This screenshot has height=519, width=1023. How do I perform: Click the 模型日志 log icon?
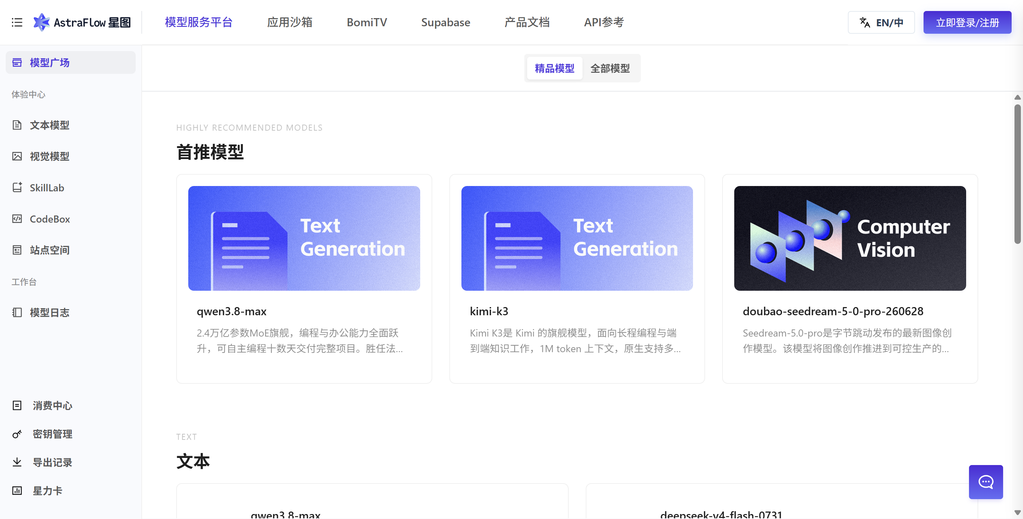[x=17, y=312]
